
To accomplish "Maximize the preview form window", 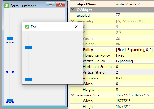I will click(x=62, y=27).
